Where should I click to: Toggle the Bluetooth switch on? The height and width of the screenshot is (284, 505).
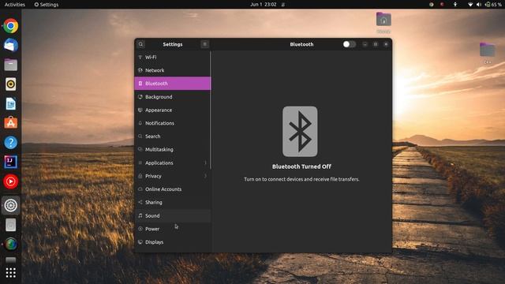[x=349, y=44]
